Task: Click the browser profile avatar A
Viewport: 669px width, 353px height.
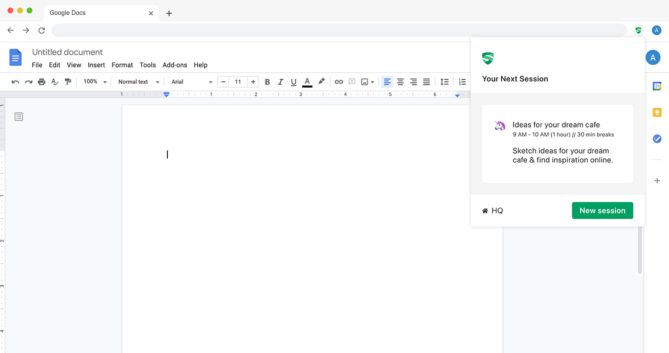Action: (657, 30)
